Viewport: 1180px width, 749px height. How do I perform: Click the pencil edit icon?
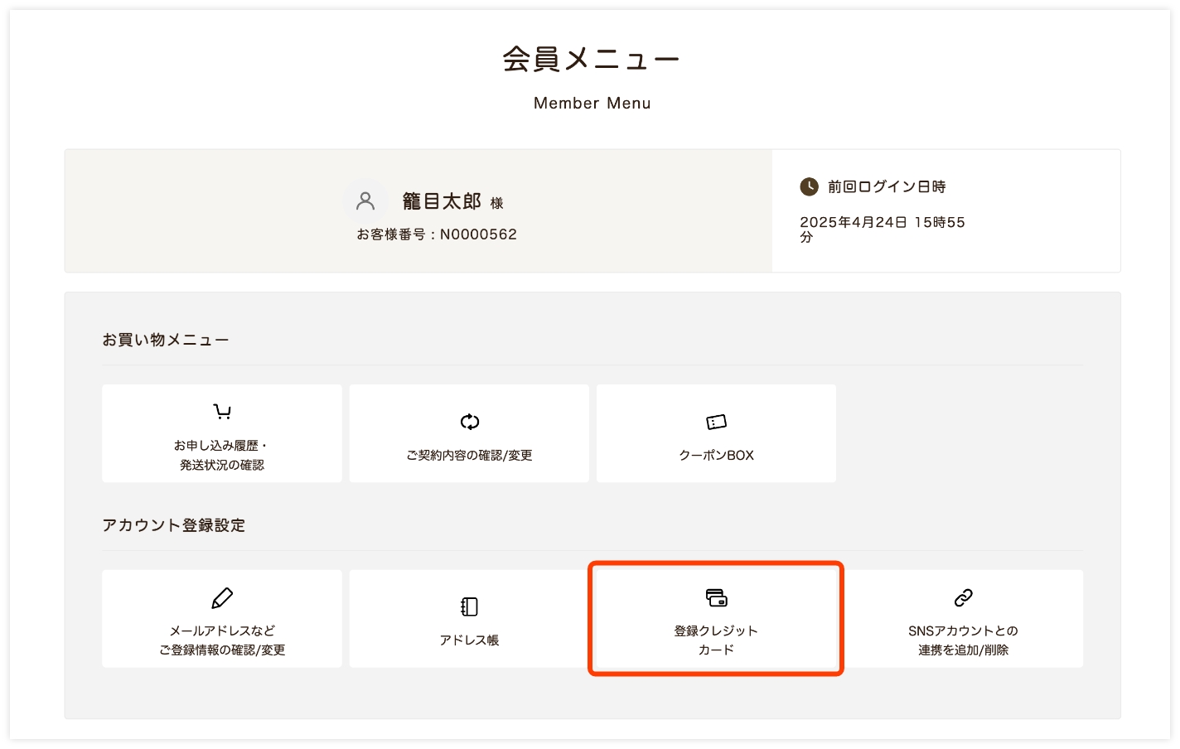pyautogui.click(x=222, y=597)
